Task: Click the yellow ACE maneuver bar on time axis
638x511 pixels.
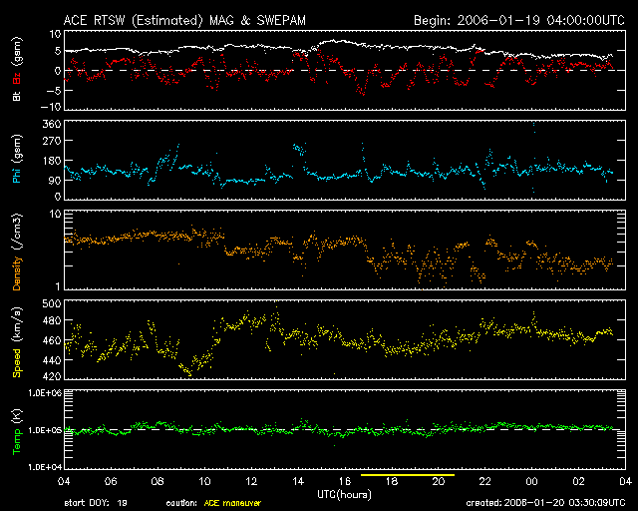Action: (408, 476)
